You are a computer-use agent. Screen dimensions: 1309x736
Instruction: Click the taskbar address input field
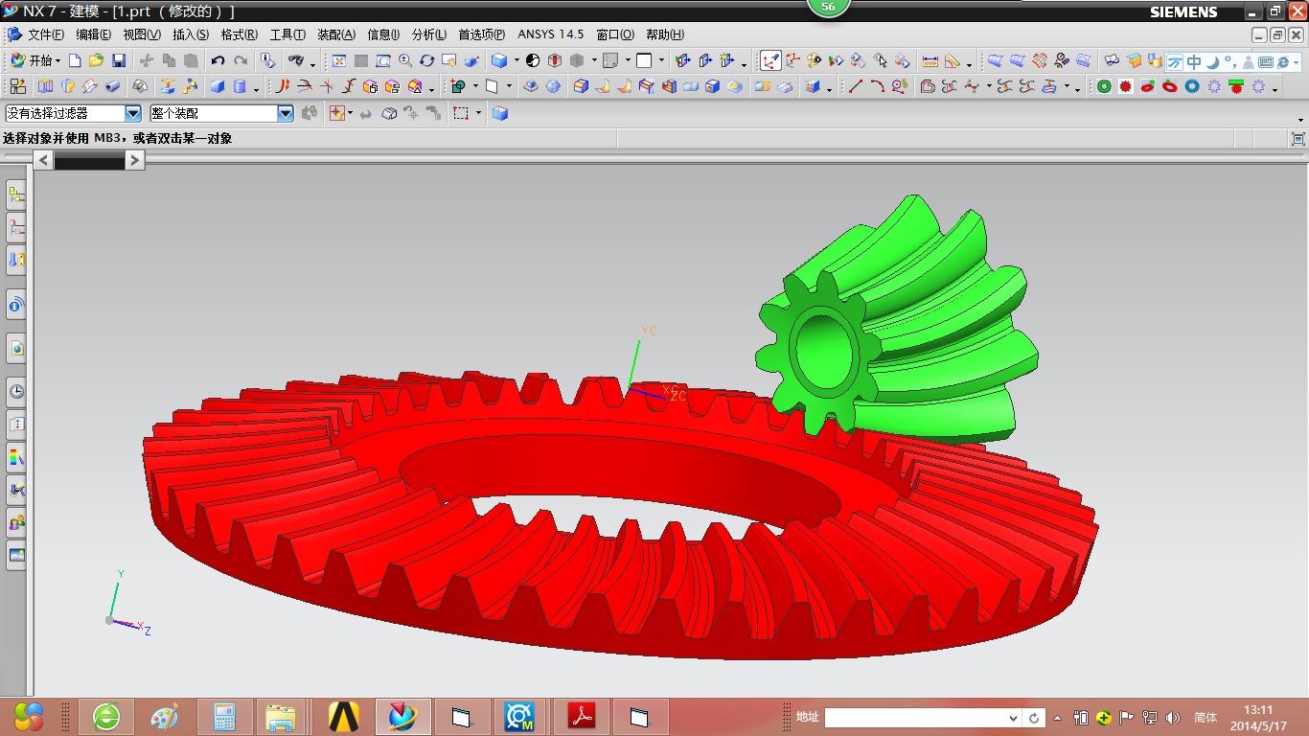(915, 718)
